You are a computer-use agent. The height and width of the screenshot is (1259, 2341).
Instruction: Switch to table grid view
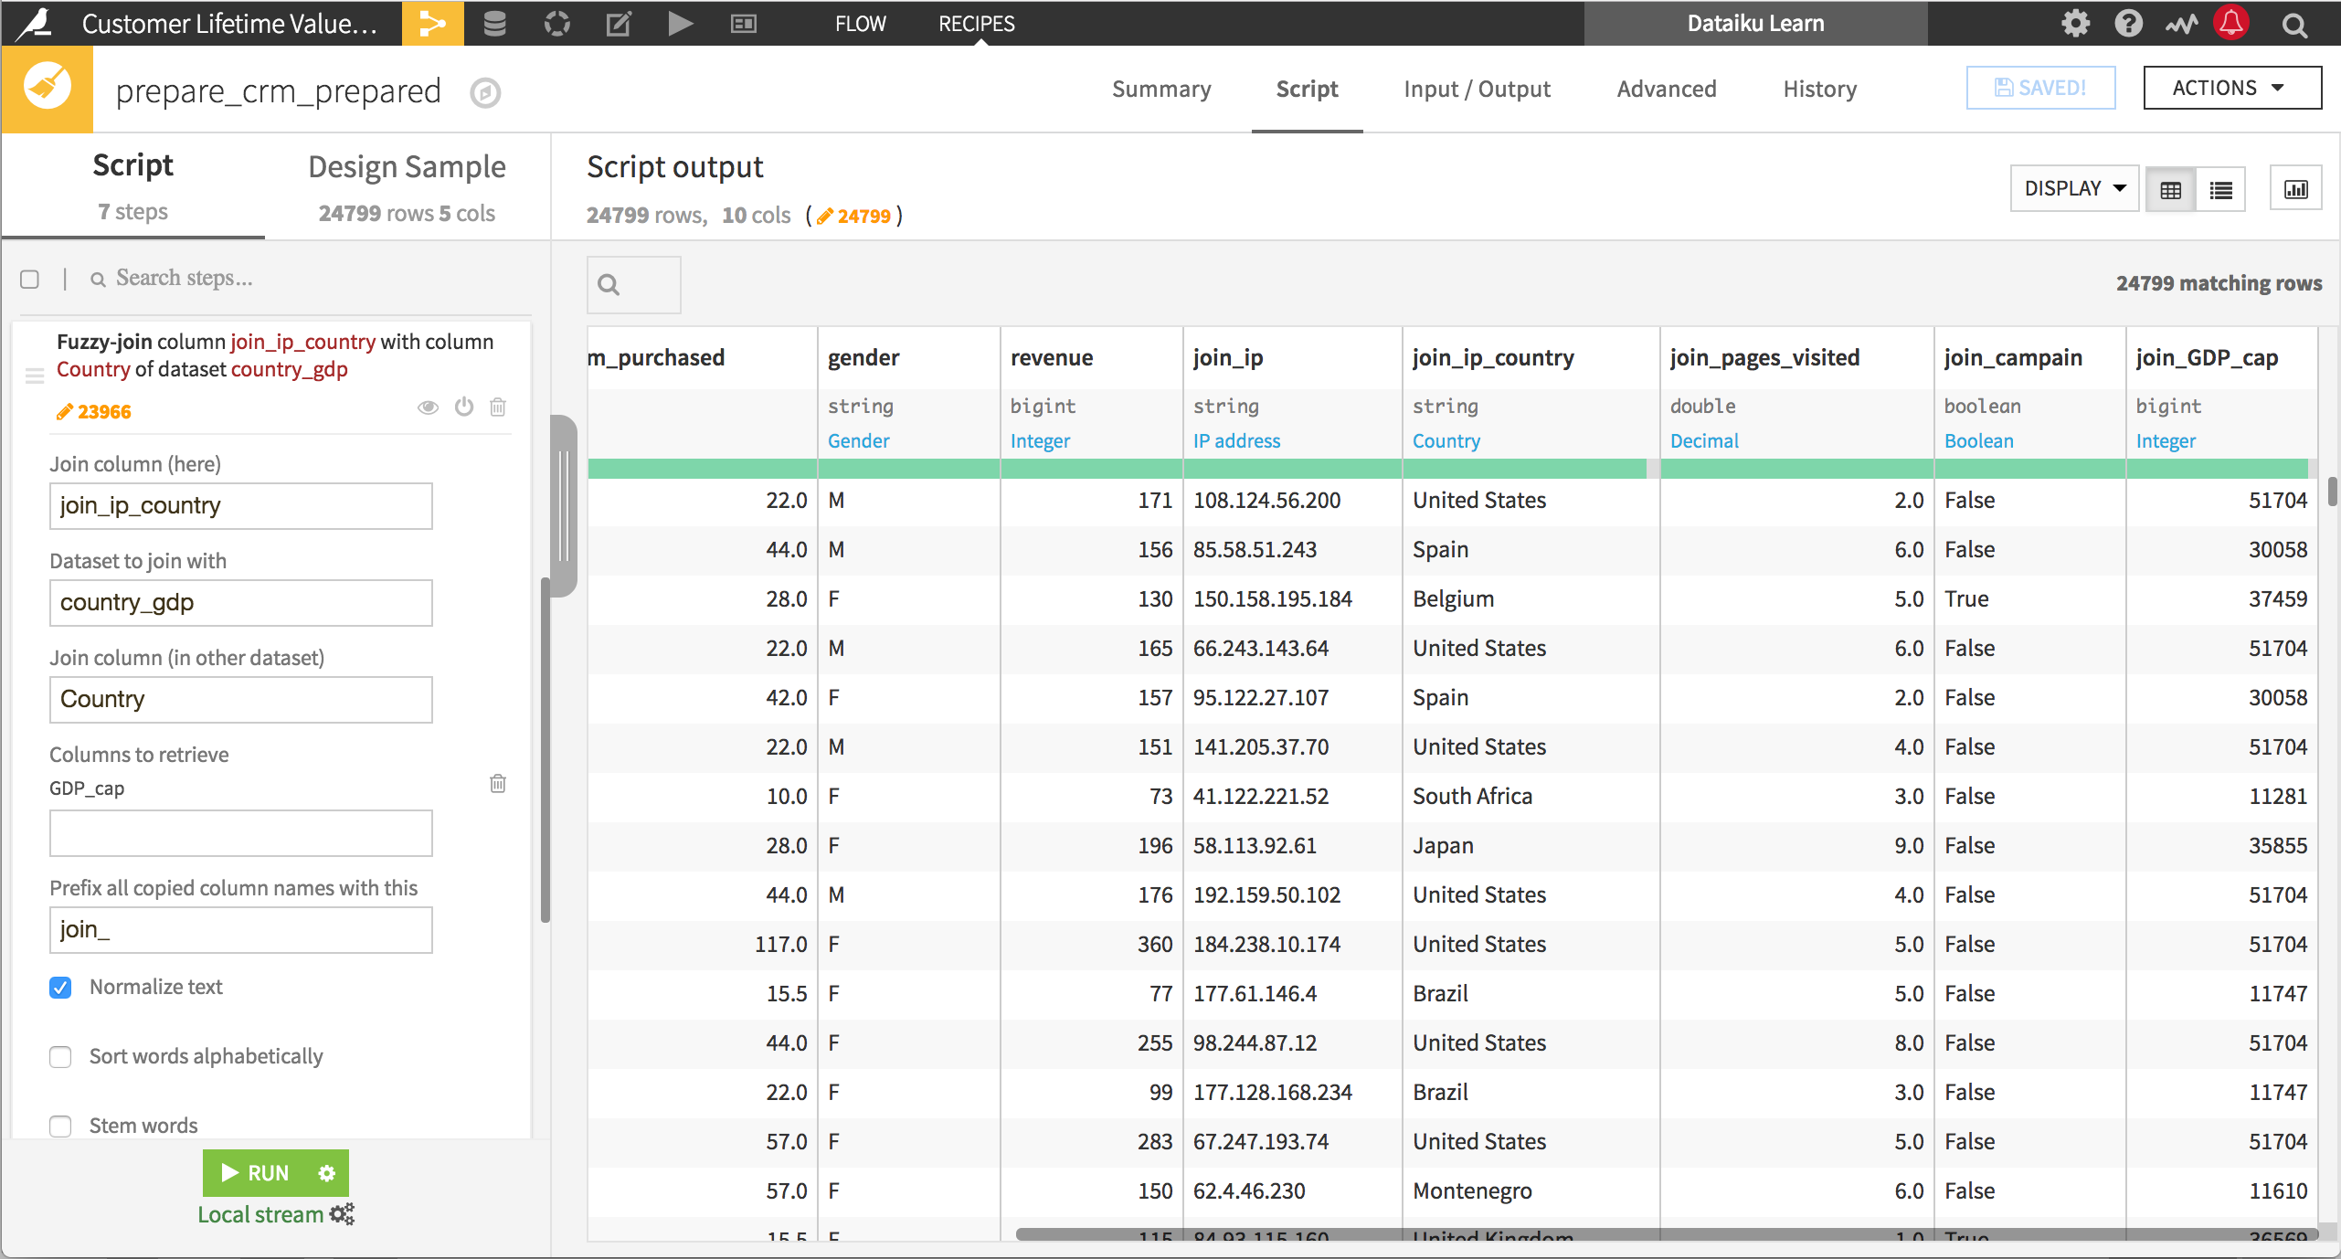[2171, 189]
